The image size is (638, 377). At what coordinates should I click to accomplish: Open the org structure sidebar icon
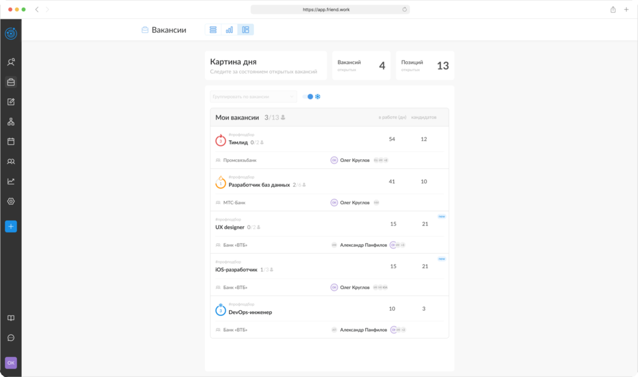tap(11, 122)
